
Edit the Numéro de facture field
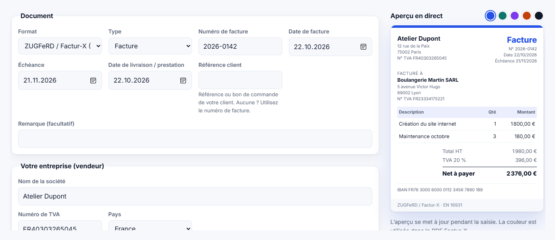click(240, 46)
